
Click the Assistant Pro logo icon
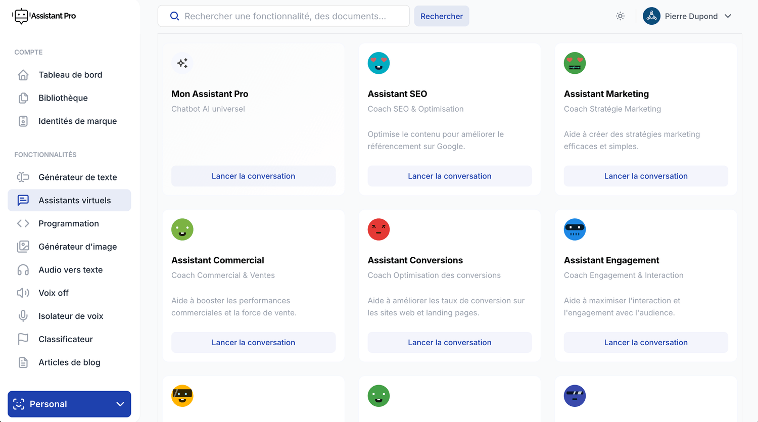point(21,16)
